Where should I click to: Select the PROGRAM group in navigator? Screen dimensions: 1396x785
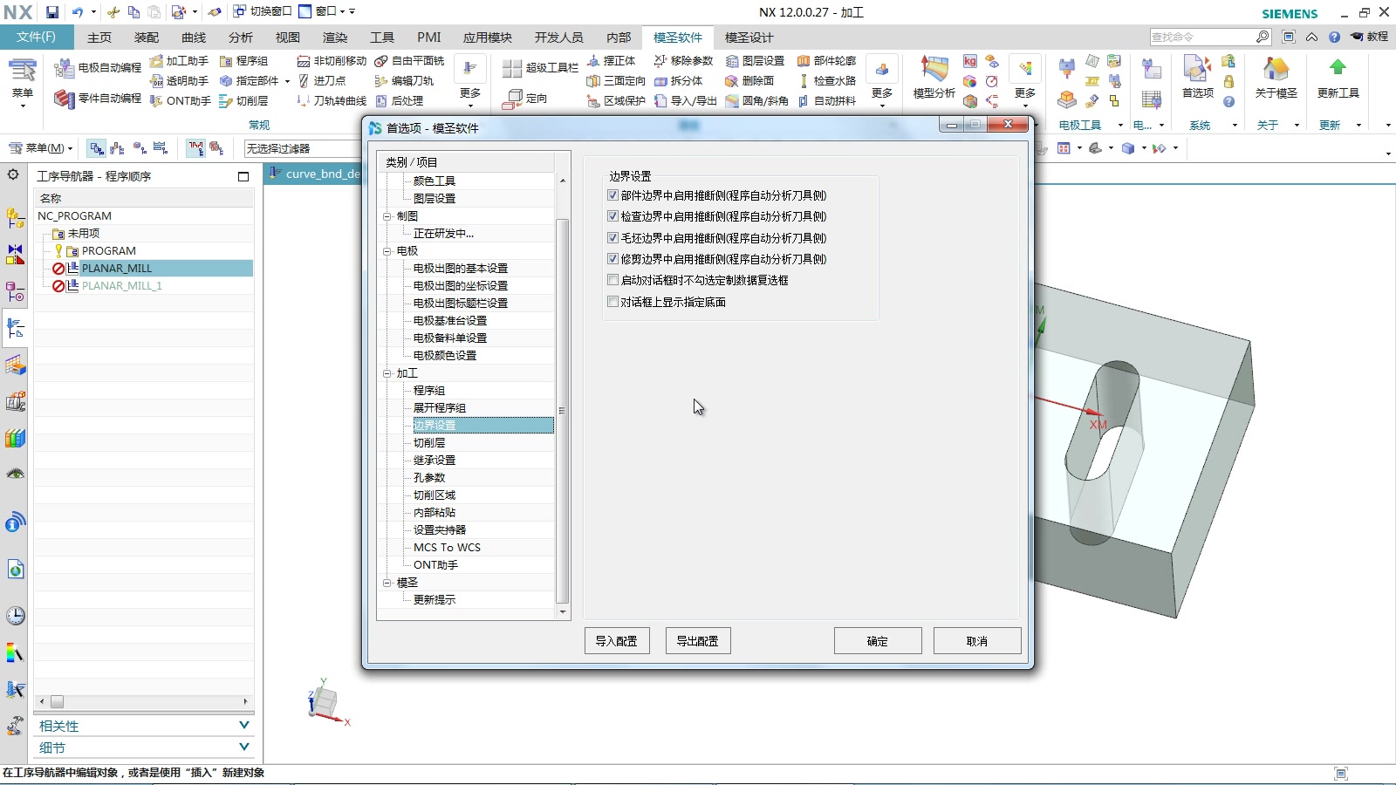(108, 251)
